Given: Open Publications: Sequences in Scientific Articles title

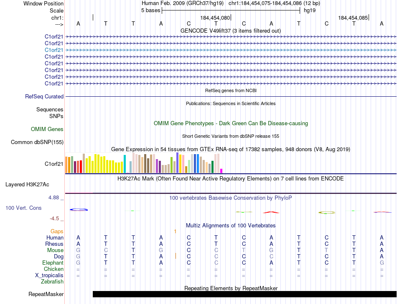Looking at the screenshot, I should [x=231, y=103].
